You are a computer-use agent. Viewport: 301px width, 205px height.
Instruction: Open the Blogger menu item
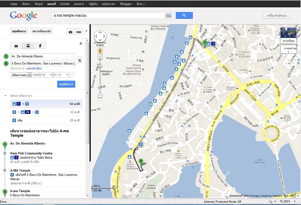(x=126, y=4)
